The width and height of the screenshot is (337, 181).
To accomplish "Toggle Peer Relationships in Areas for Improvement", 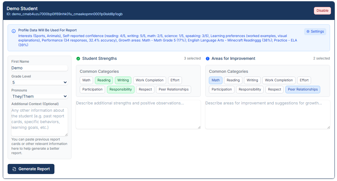I will click(x=303, y=90).
